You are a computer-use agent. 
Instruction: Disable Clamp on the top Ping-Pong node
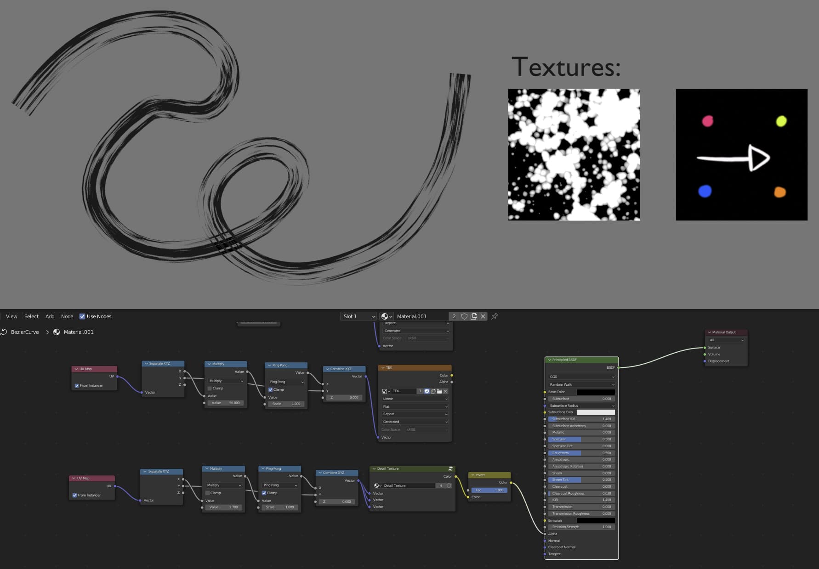[271, 389]
